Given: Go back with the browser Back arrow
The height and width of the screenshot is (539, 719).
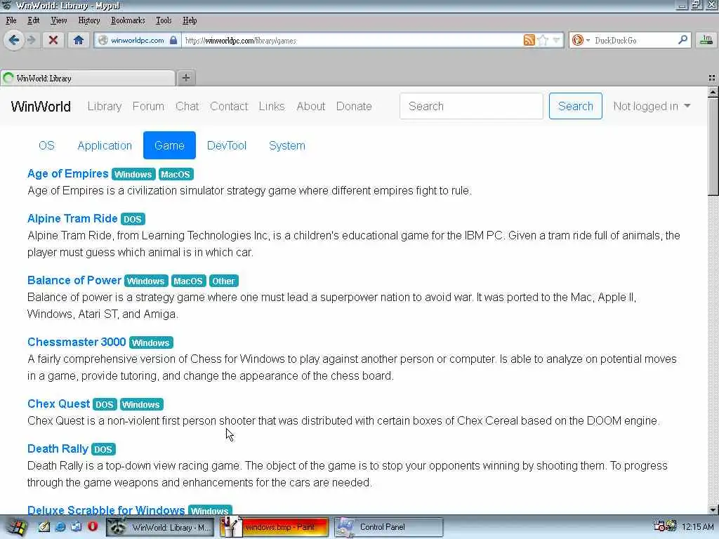Looking at the screenshot, I should [x=14, y=40].
